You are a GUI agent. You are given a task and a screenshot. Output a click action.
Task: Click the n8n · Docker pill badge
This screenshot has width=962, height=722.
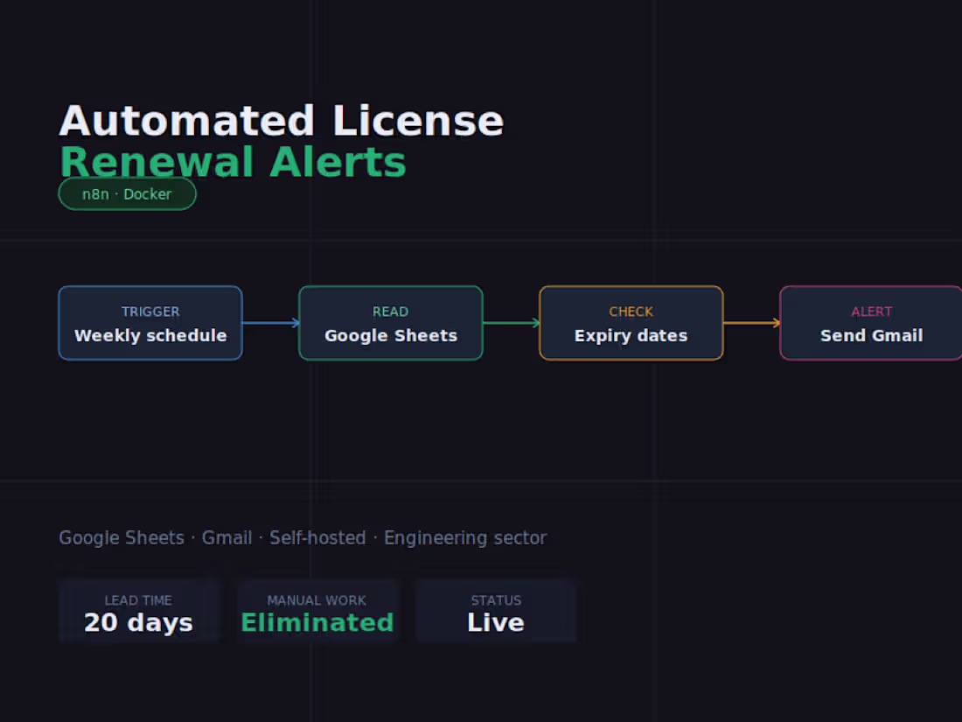(127, 194)
